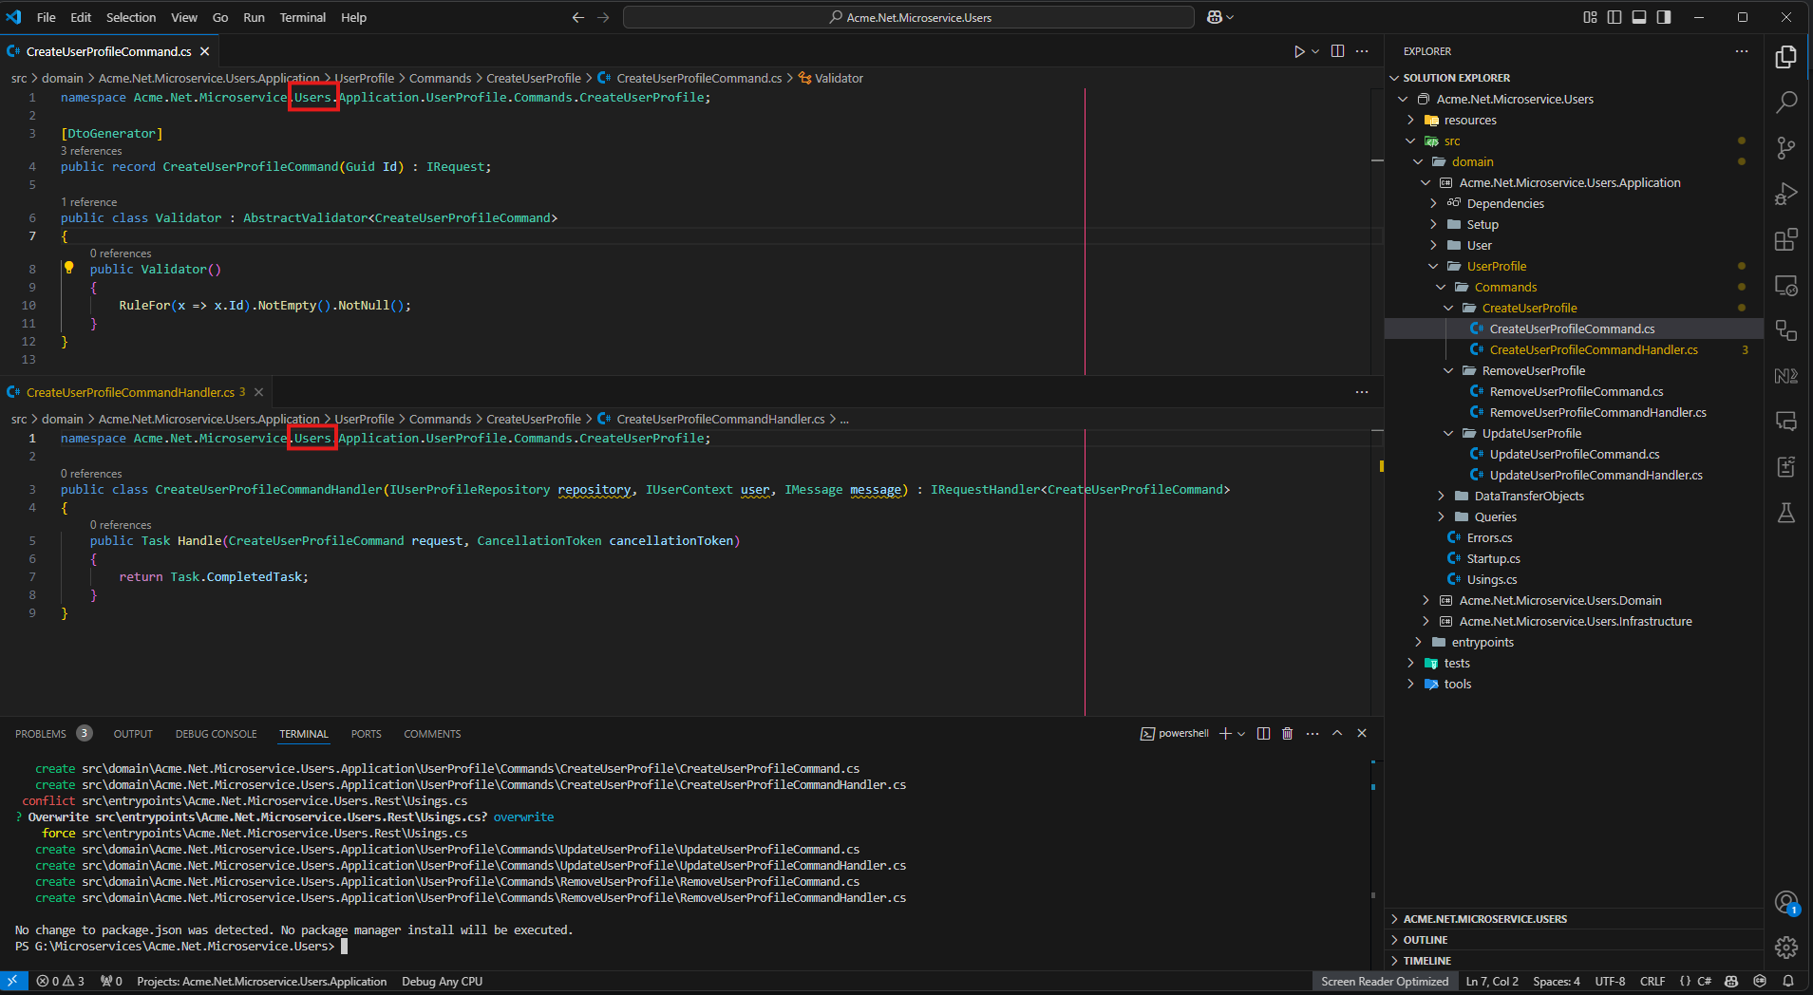Viewport: 1813px width, 995px height.
Task: Open More Actions for bottom editor group
Action: click(x=1362, y=392)
